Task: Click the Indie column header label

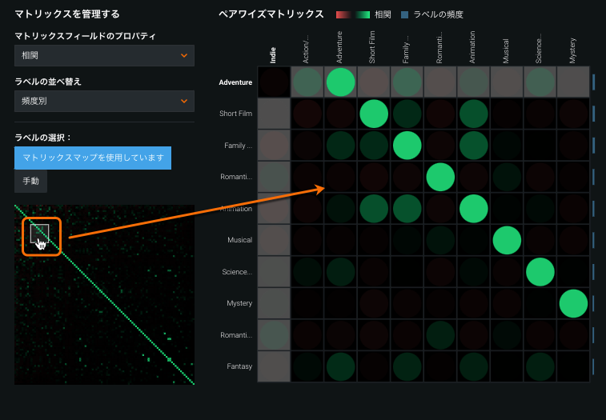Action: point(273,53)
